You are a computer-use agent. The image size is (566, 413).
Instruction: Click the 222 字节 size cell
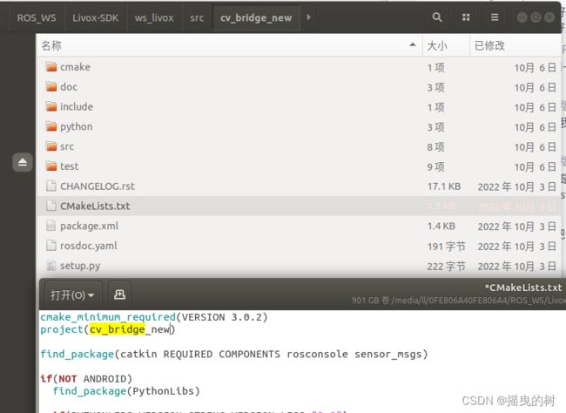446,267
